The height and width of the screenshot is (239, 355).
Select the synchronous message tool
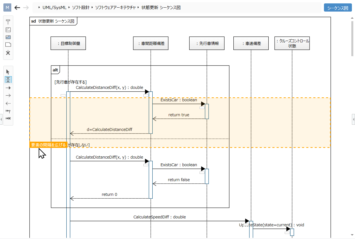[8, 87]
